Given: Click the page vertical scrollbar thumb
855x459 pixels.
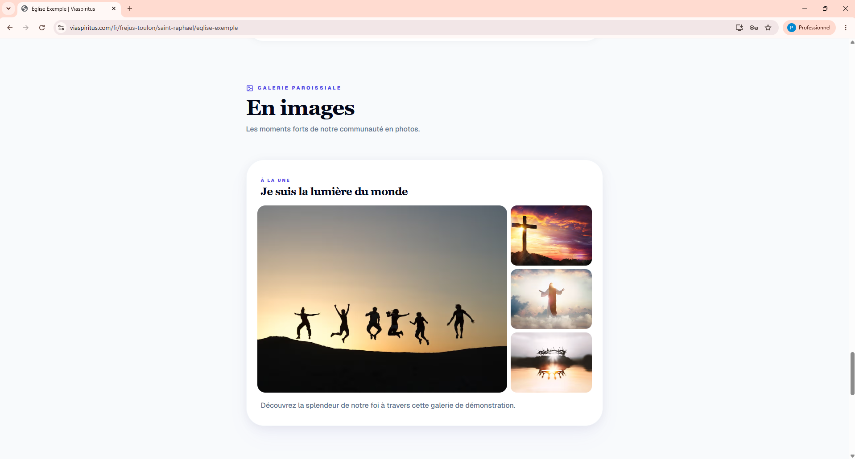Looking at the screenshot, I should pyautogui.click(x=852, y=373).
